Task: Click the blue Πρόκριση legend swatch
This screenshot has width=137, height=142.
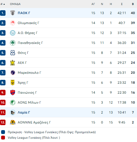Action: [3, 132]
